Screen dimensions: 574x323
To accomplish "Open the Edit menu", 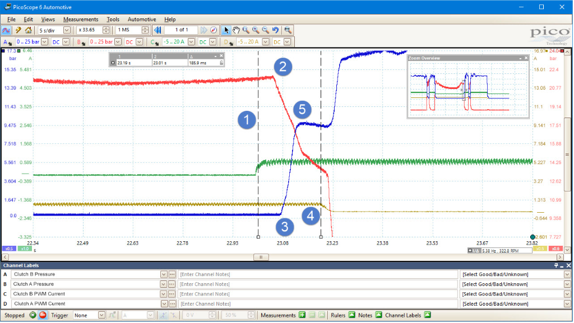I will coord(28,20).
